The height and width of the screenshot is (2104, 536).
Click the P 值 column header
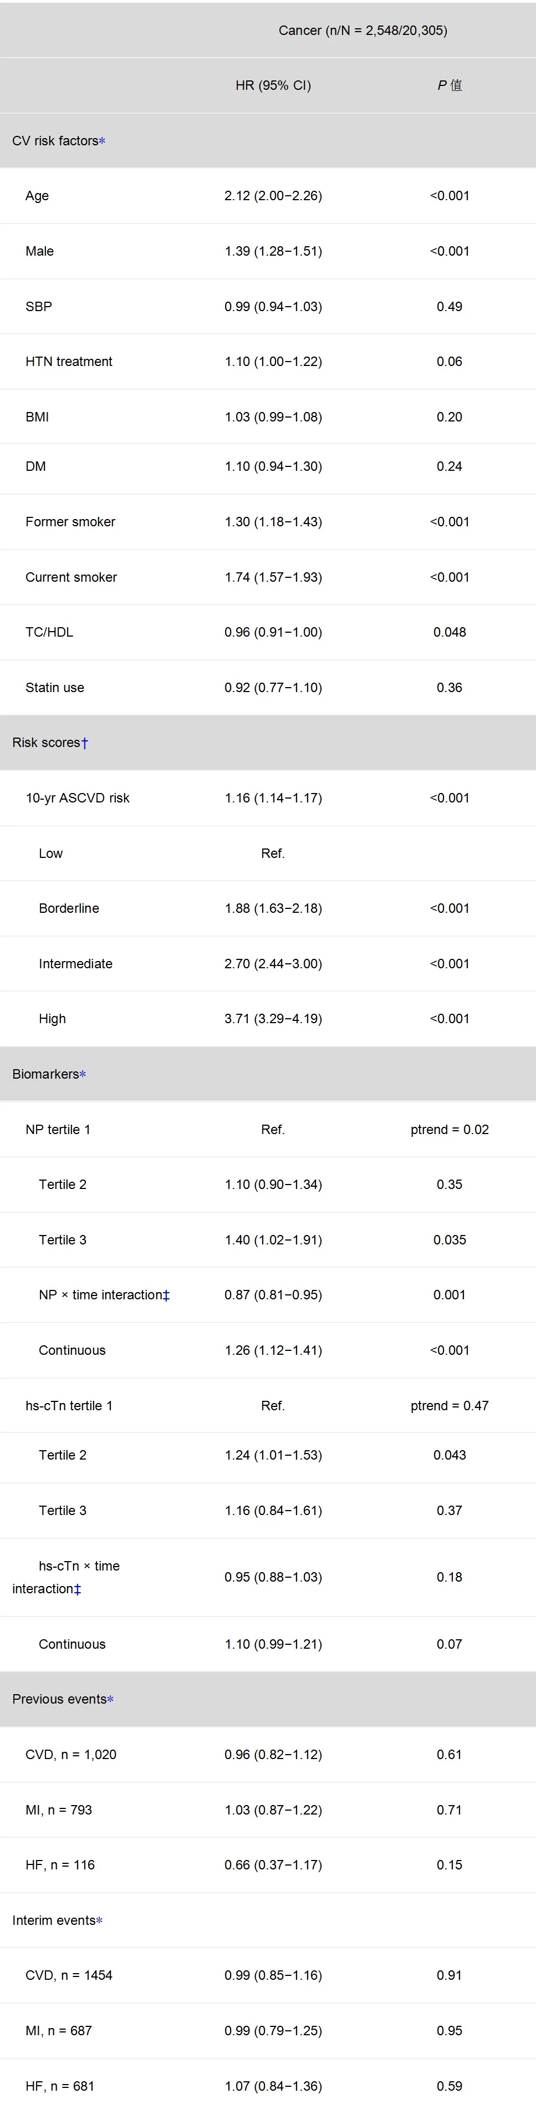449,85
